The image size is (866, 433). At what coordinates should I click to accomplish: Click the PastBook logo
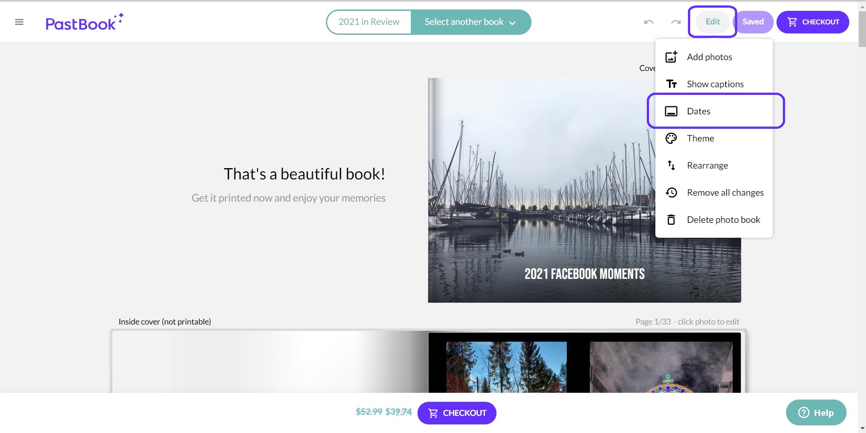pos(85,22)
